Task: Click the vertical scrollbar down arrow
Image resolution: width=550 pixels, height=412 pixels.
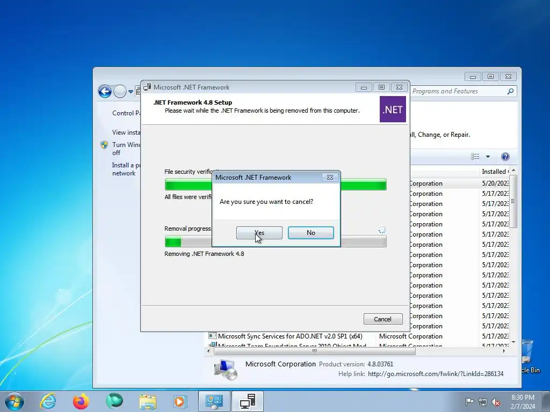Action: click(513, 342)
